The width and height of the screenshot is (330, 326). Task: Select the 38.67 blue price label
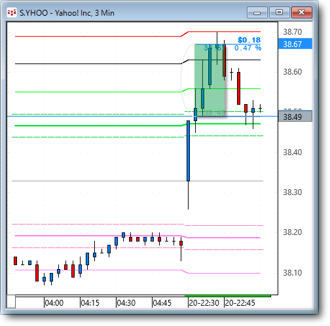click(295, 44)
